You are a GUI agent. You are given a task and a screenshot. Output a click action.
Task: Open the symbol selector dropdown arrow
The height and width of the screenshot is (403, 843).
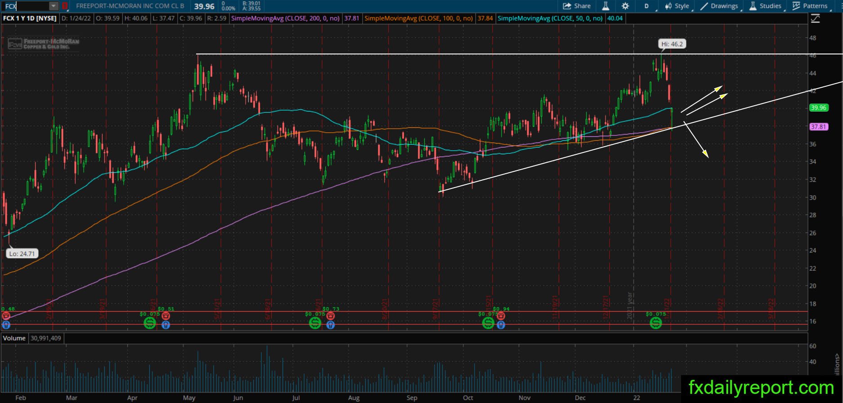tap(54, 6)
